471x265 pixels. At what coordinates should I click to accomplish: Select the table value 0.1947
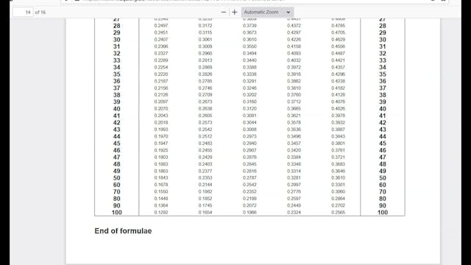coord(161,143)
